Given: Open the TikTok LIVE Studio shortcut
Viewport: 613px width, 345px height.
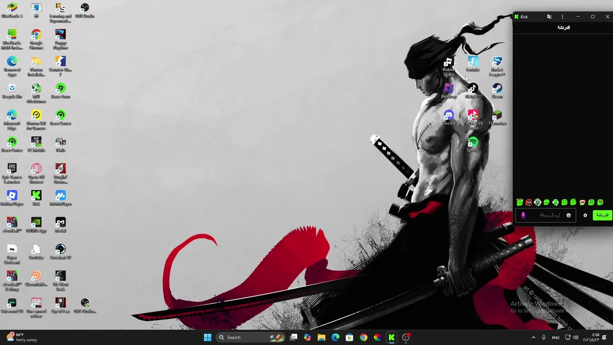Looking at the screenshot, I should [x=473, y=120].
